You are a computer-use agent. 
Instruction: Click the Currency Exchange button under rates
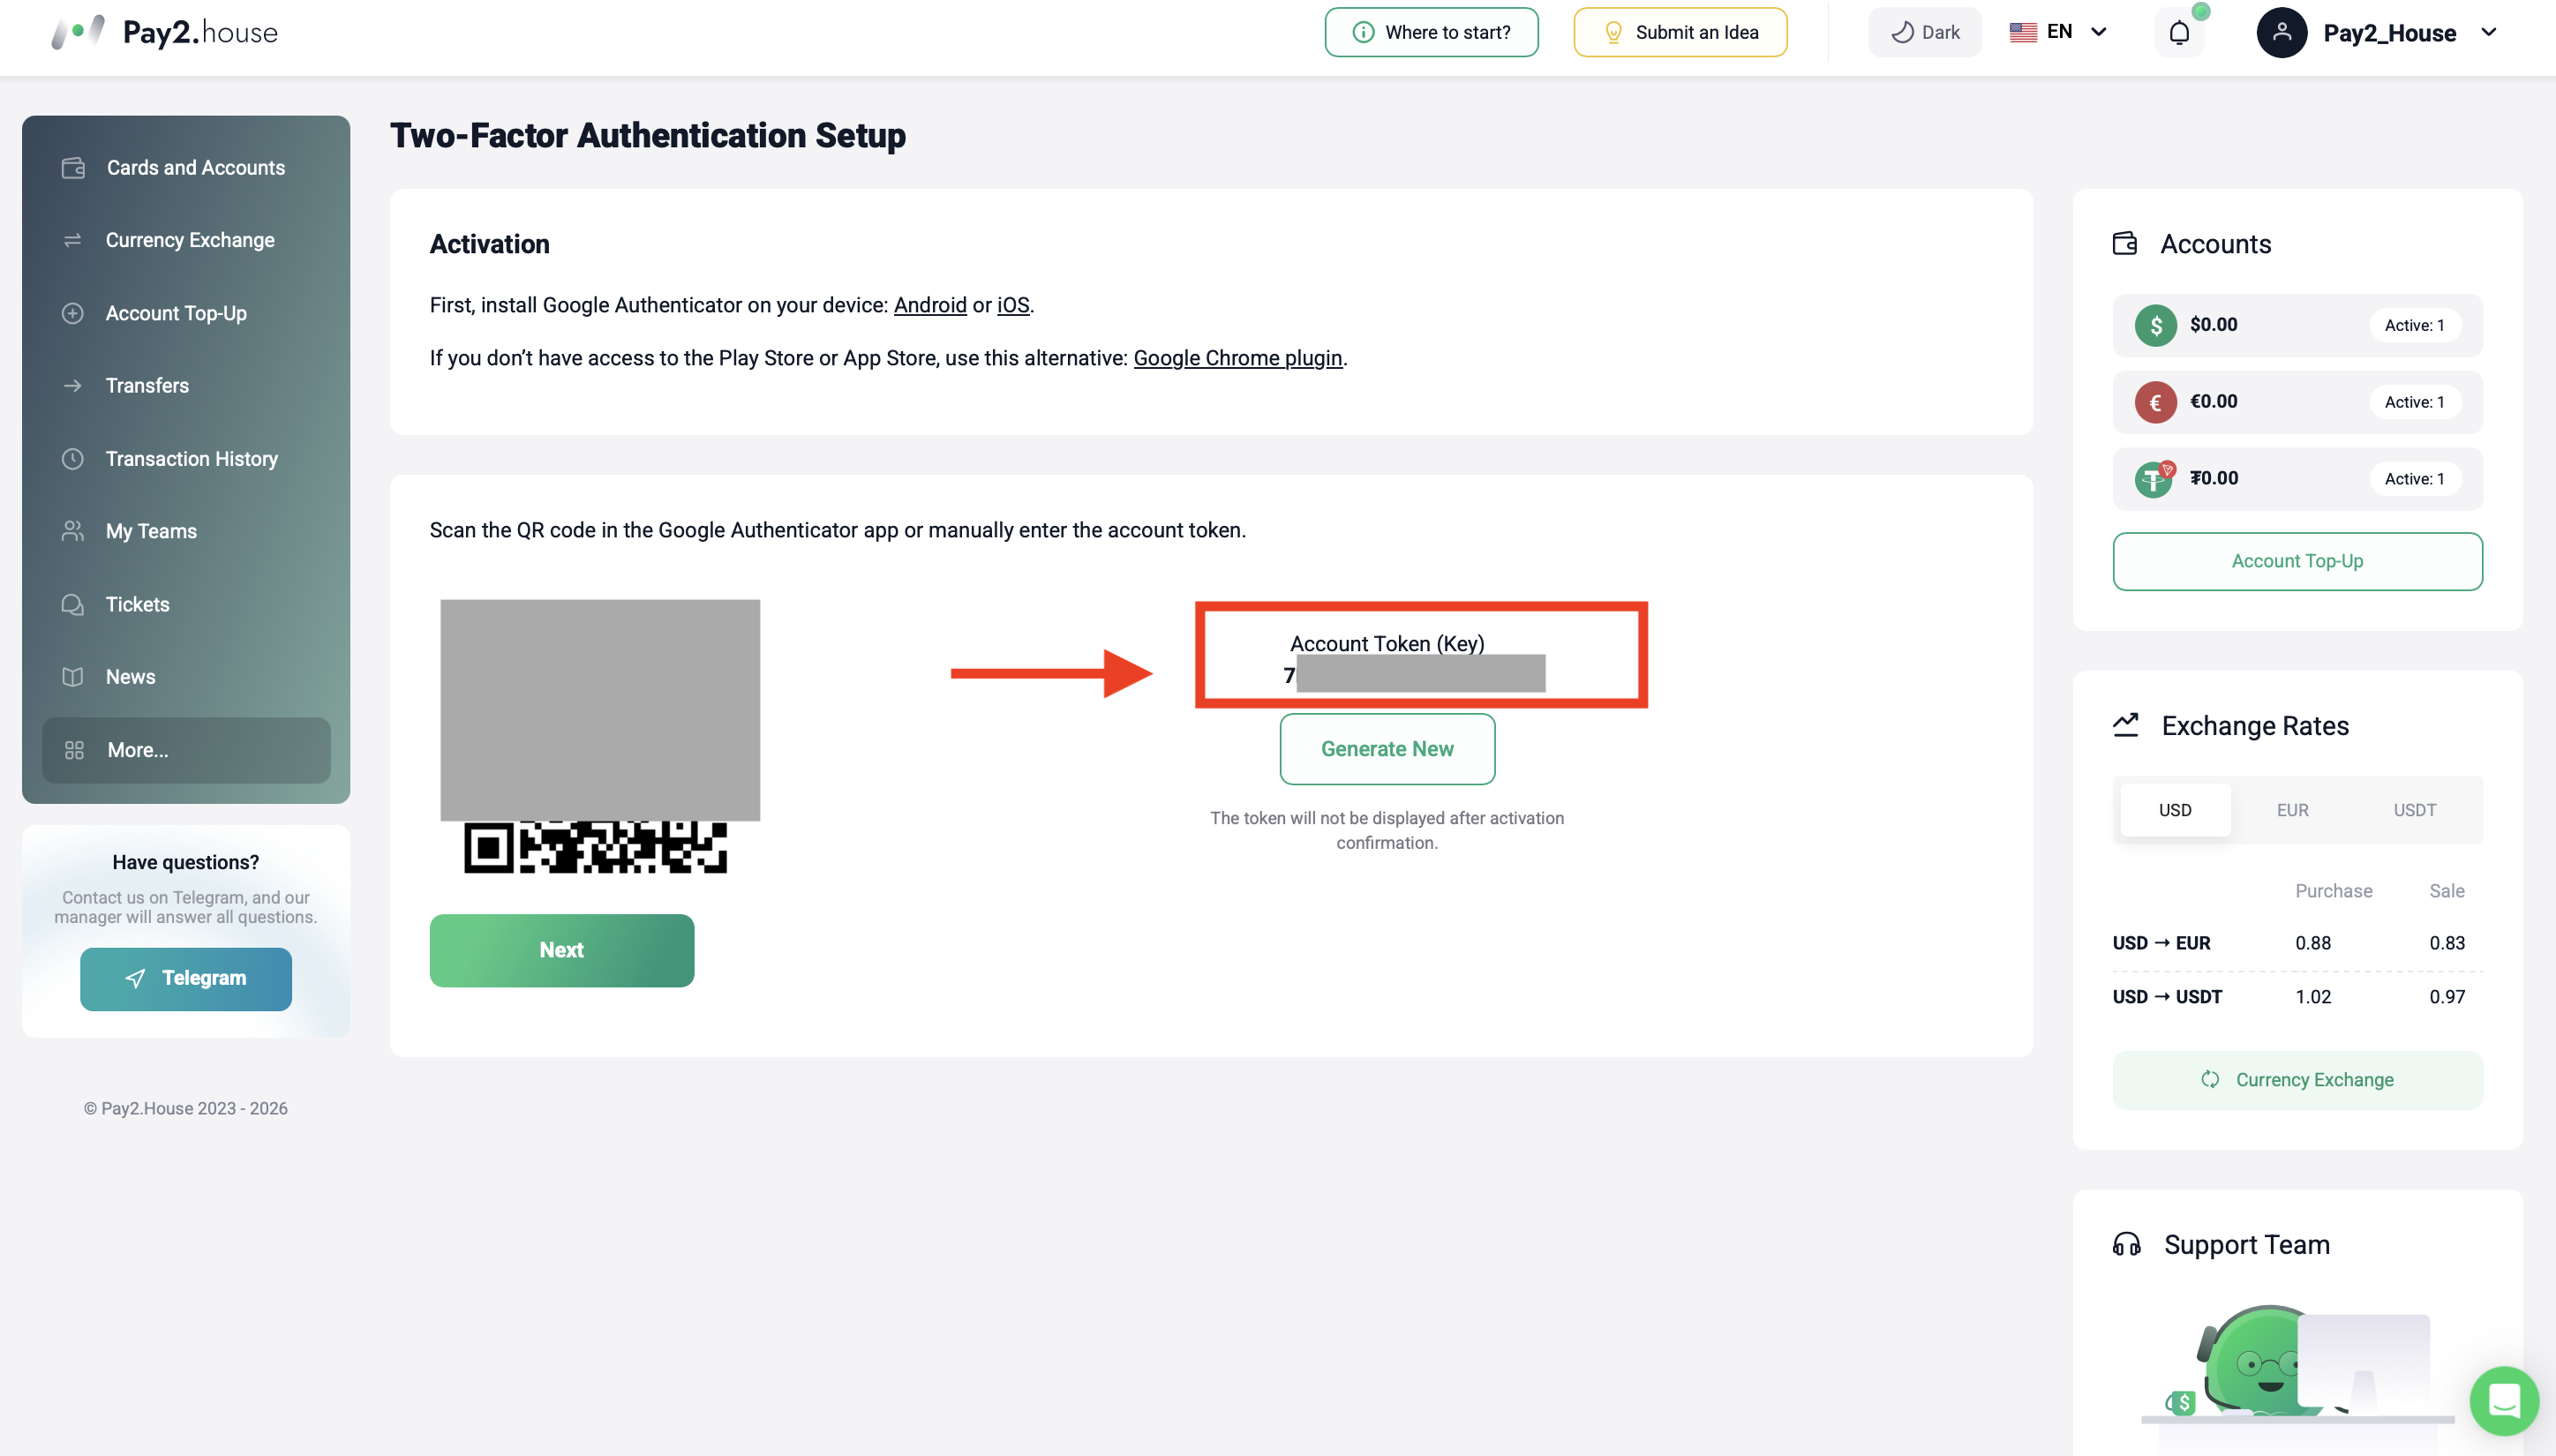pyautogui.click(x=2297, y=1080)
